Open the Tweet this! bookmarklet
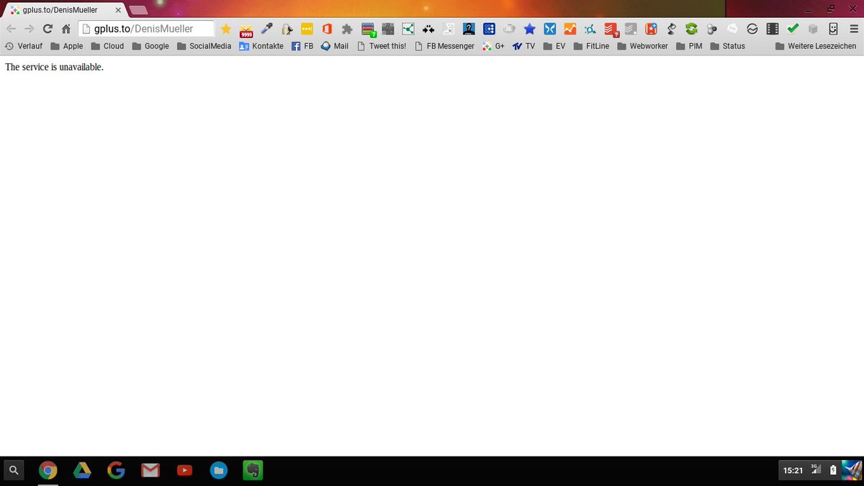 click(x=382, y=46)
